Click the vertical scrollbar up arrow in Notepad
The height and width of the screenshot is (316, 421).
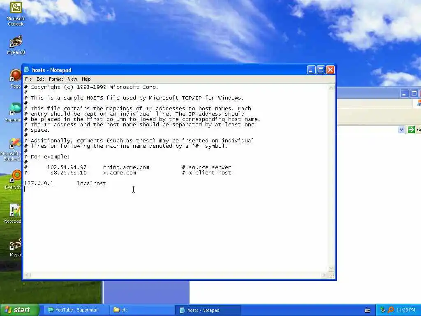tap(331, 88)
